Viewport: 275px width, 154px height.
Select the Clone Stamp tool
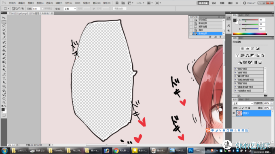(4, 50)
